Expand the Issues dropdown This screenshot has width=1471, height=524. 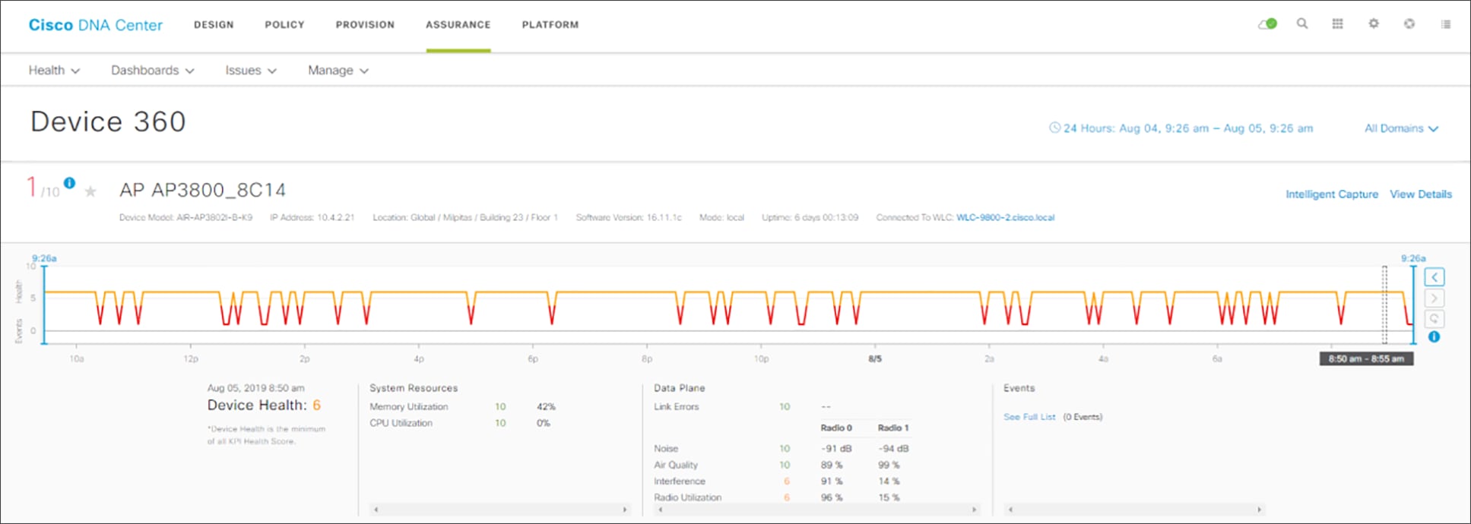(x=251, y=70)
